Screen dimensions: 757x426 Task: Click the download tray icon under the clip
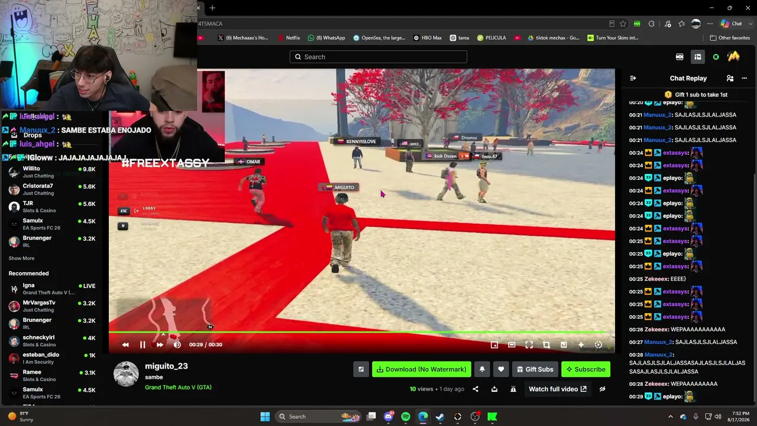point(494,389)
